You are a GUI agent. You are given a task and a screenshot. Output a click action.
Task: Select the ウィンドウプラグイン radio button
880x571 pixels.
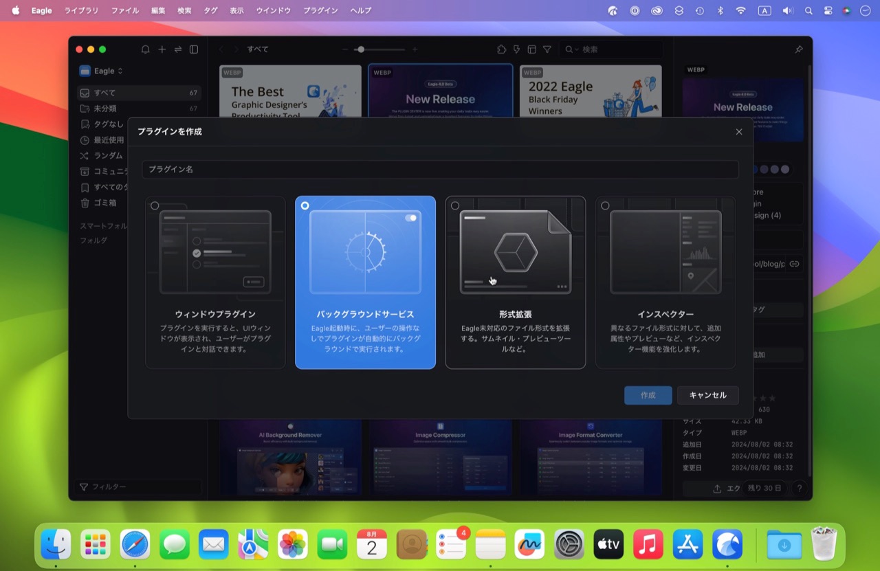[155, 205]
